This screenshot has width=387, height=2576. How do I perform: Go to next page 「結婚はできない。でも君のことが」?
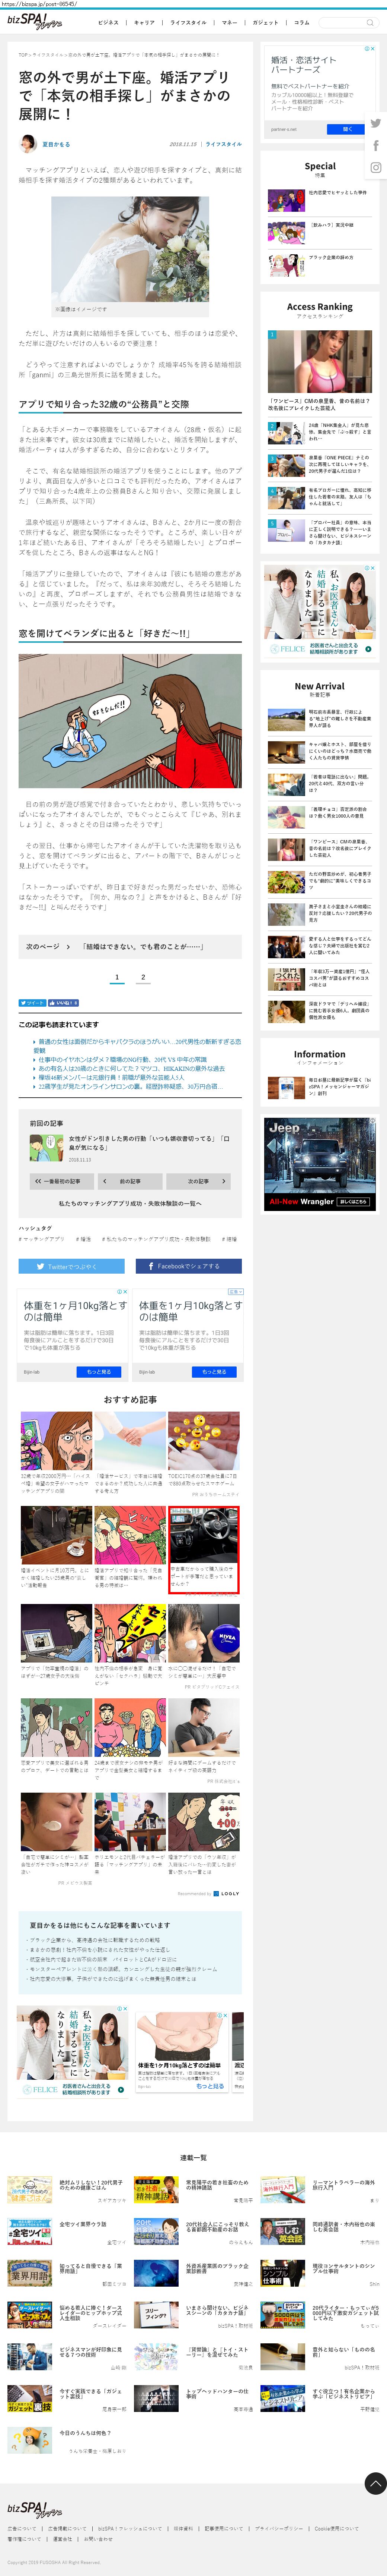tap(129, 946)
